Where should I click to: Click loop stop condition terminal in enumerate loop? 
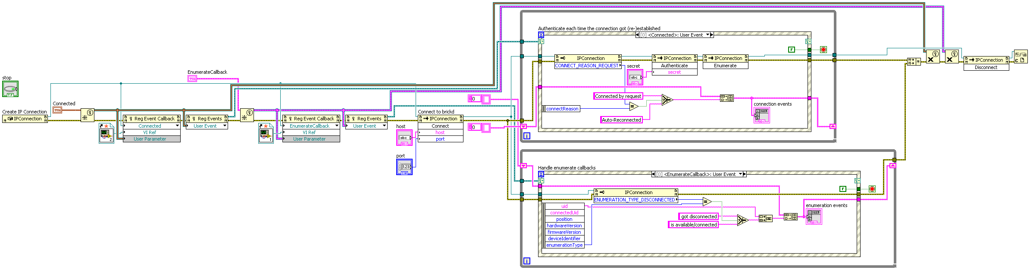[x=872, y=189]
